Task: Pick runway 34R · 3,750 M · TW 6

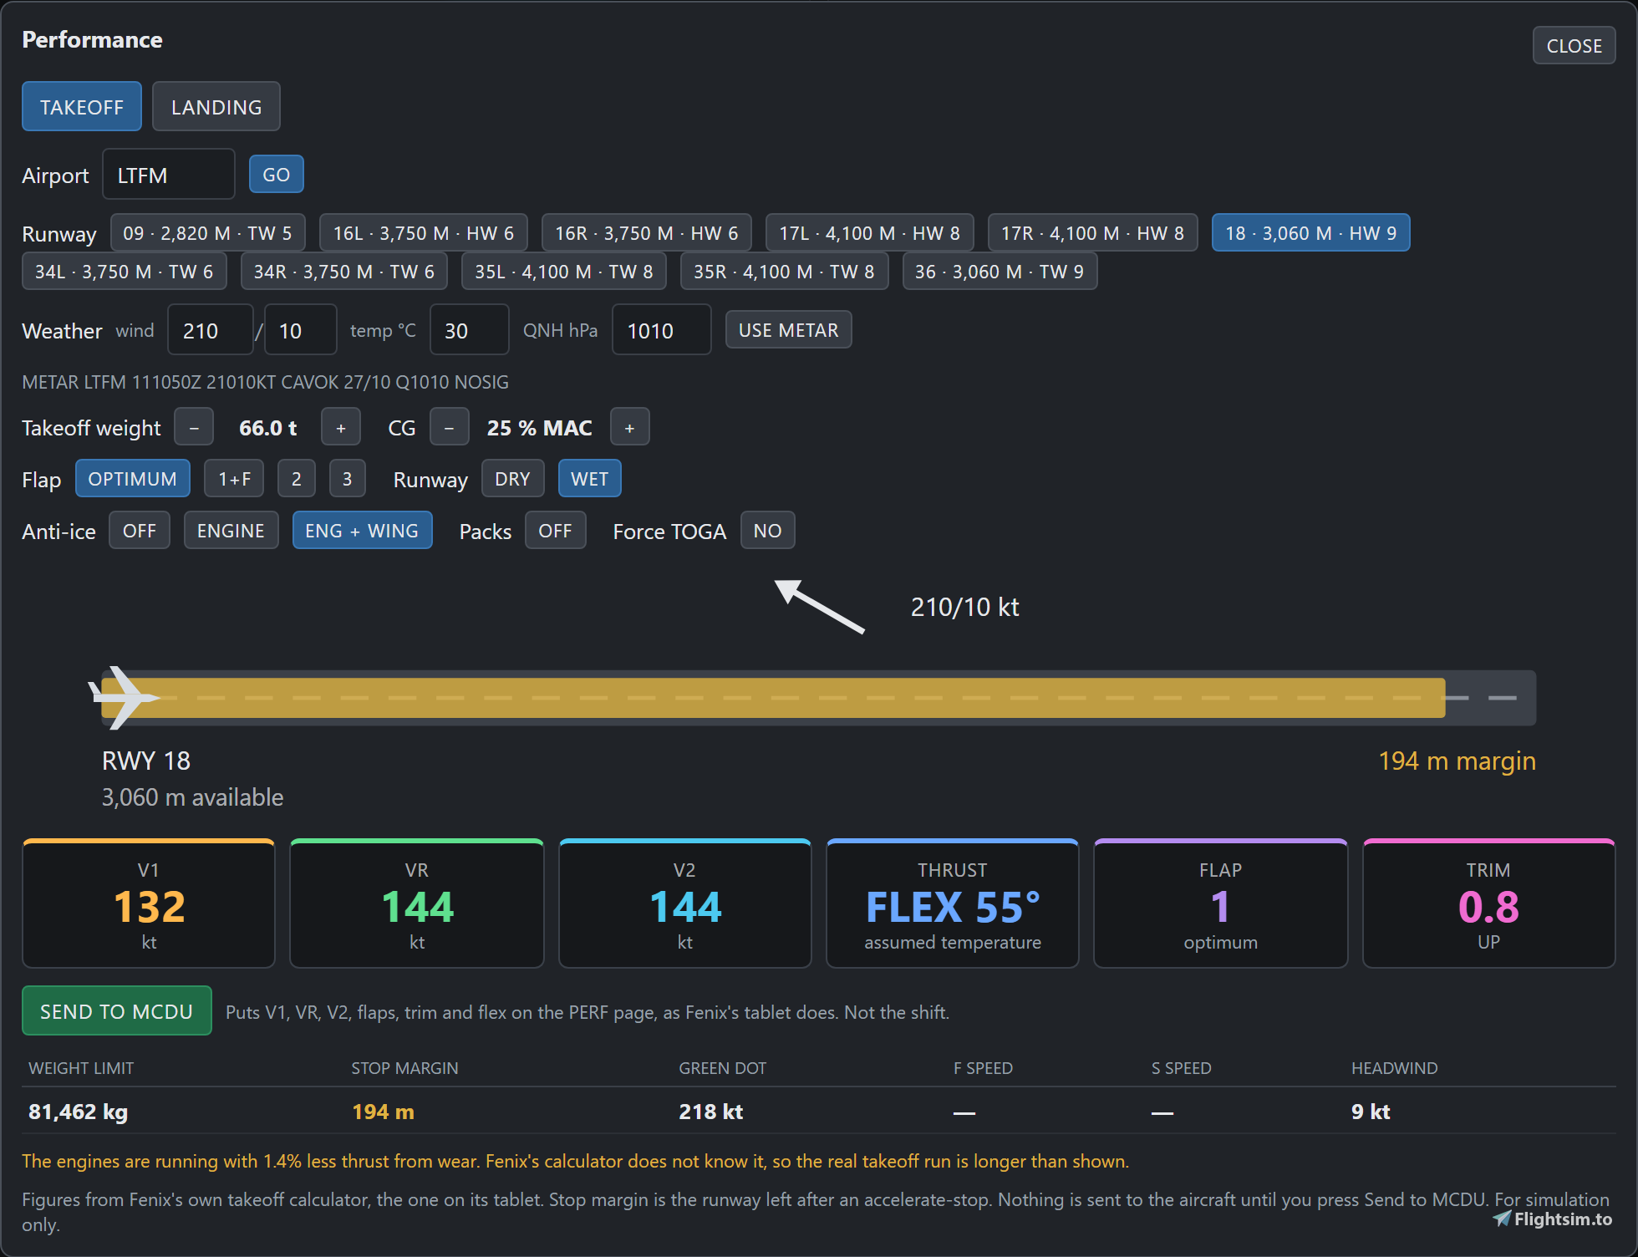Action: 343,272
